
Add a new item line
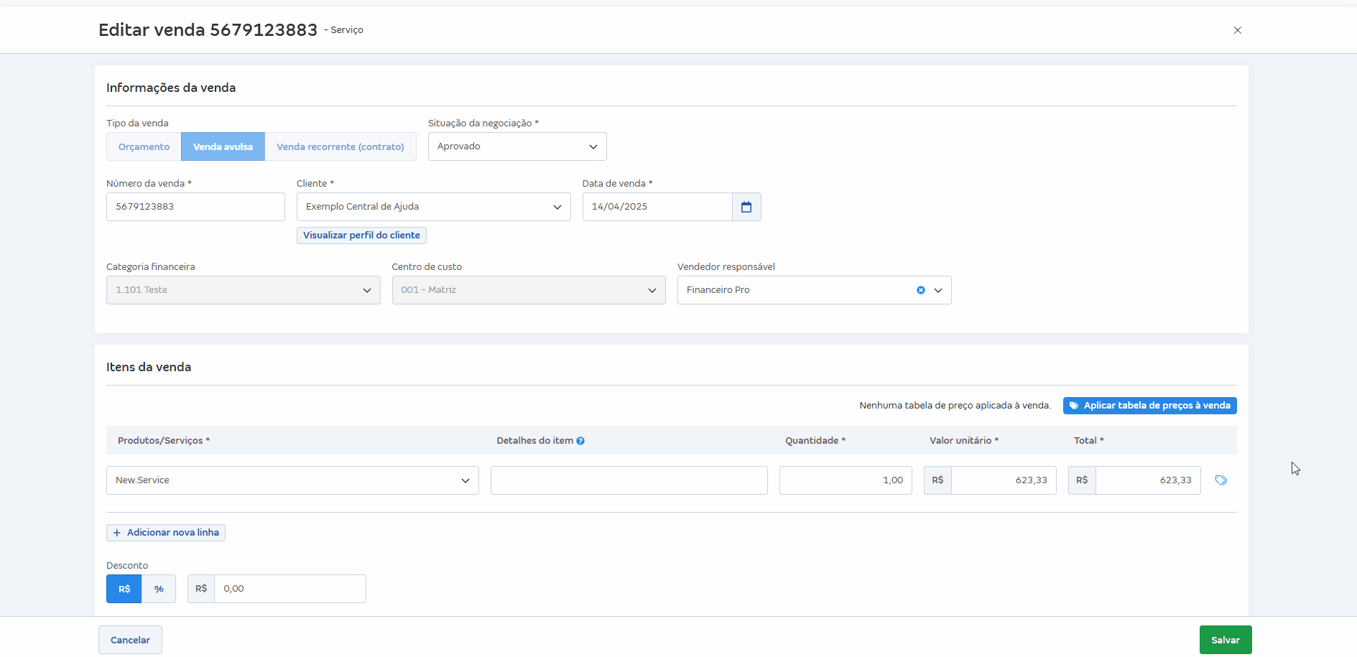click(x=166, y=533)
